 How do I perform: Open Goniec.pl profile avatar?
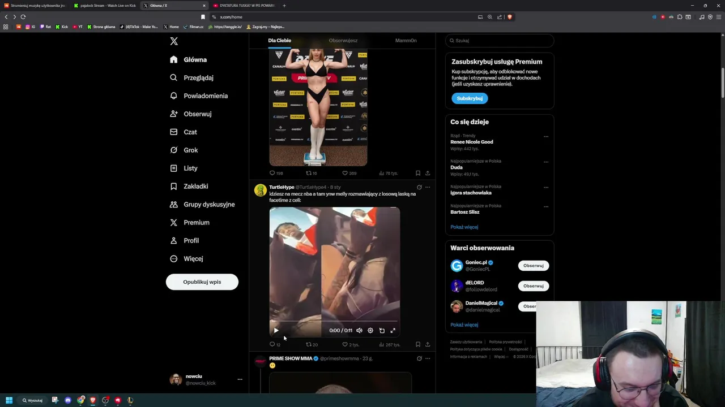(x=457, y=266)
